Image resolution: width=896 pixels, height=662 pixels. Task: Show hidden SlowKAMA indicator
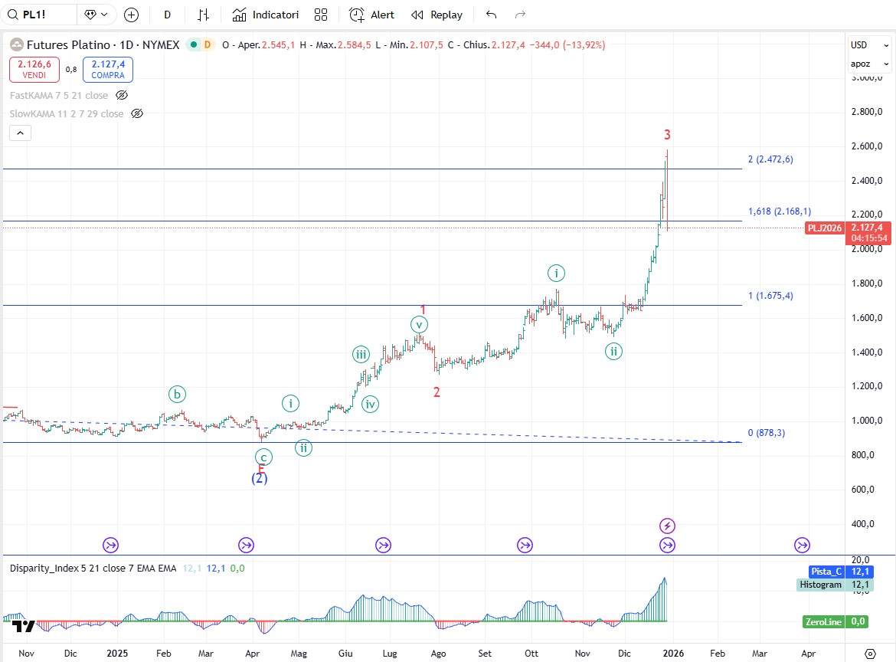tap(137, 113)
